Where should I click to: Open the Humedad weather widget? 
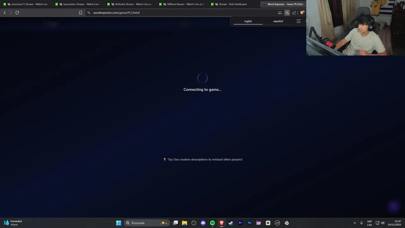click(x=13, y=223)
